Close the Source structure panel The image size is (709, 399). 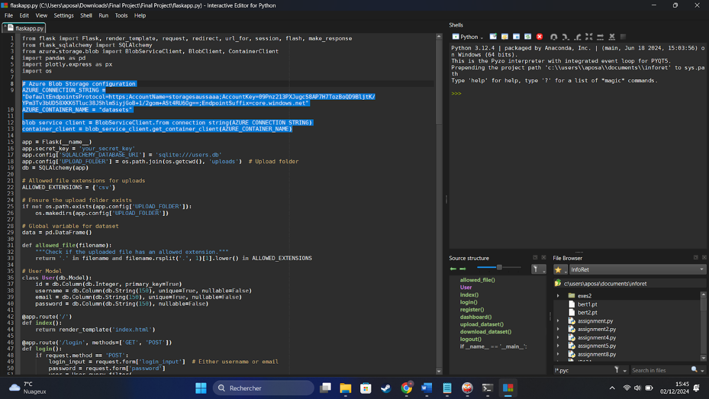click(x=544, y=258)
